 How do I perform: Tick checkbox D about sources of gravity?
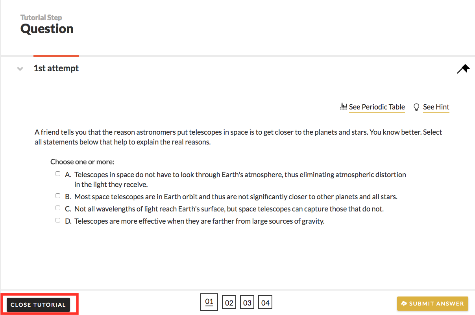coord(58,220)
